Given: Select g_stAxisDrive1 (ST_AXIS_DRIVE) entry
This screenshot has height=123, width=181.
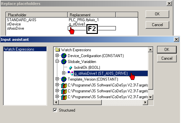Looking at the screenshot, I should 111,73.
